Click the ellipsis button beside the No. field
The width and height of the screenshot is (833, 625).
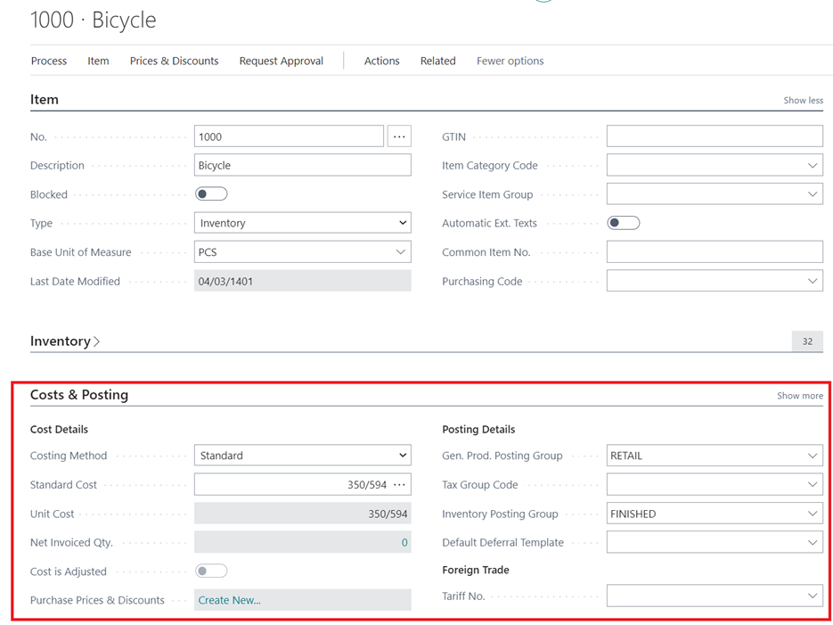click(x=399, y=136)
